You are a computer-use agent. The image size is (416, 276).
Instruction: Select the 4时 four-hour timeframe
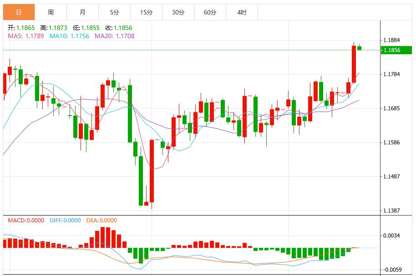tap(242, 9)
